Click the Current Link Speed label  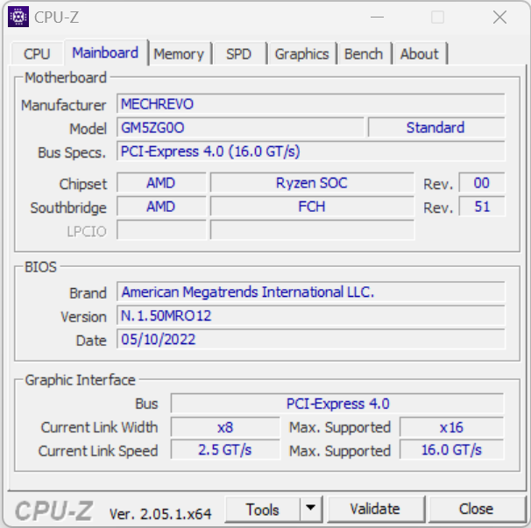tap(98, 451)
